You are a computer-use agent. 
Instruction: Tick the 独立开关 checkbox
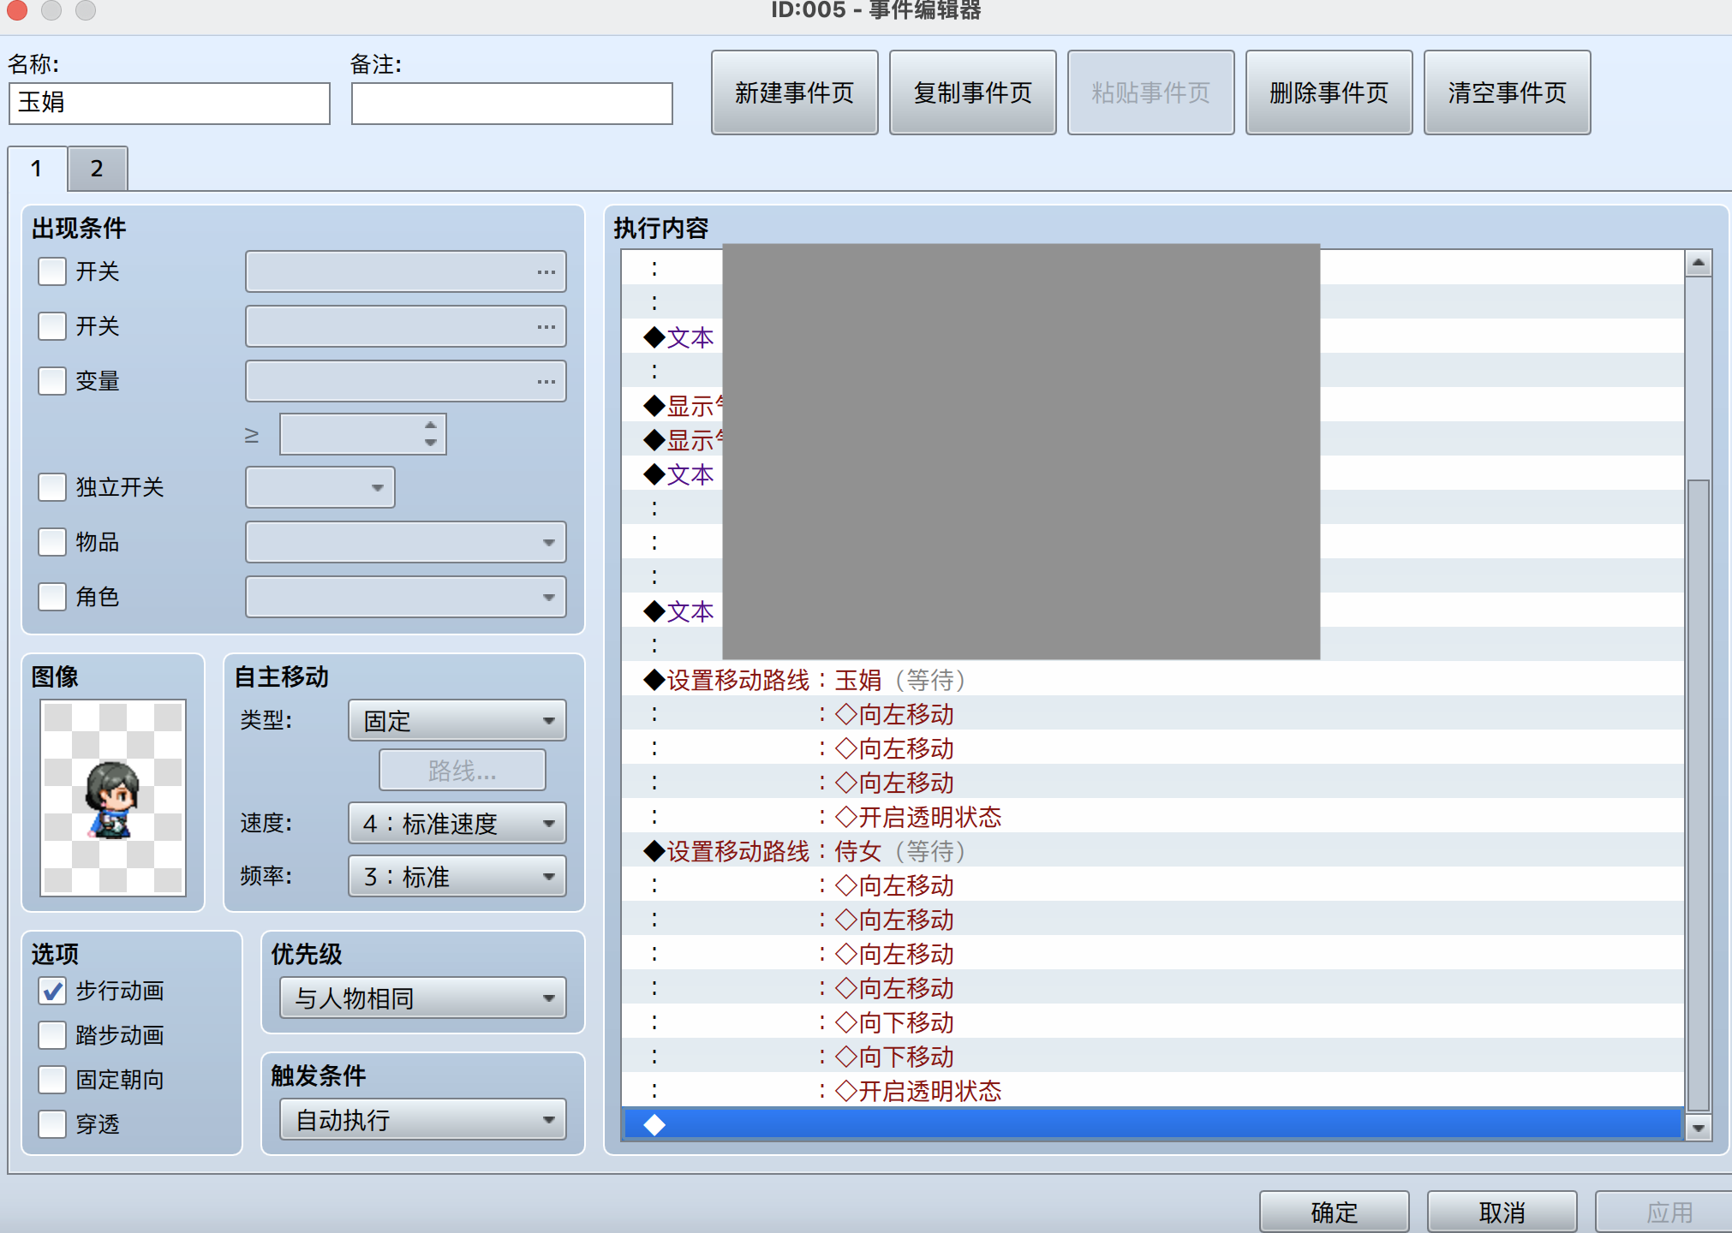[52, 487]
